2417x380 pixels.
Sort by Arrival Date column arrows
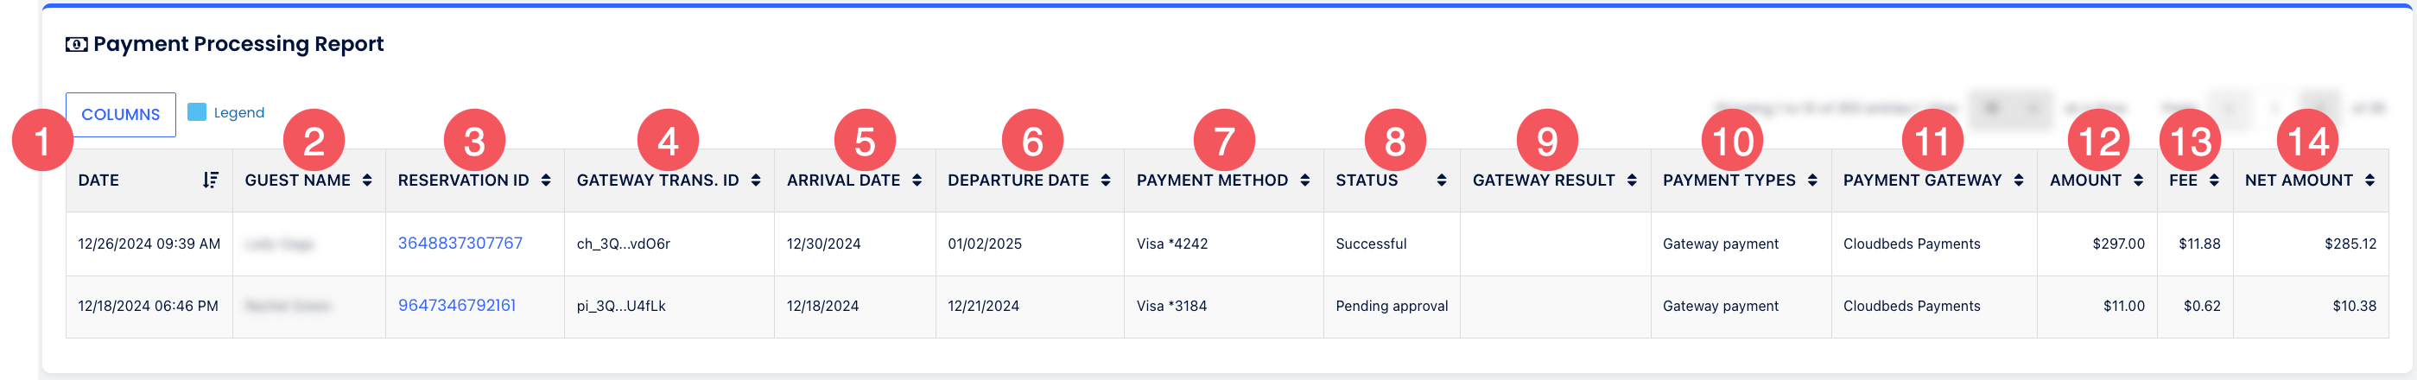(917, 180)
